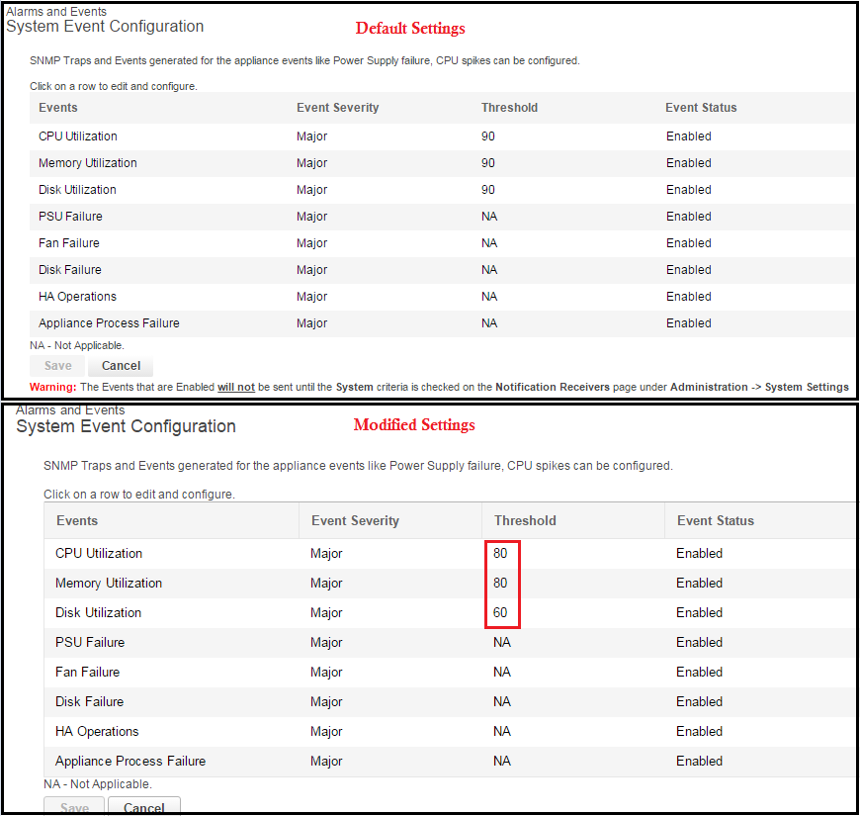Click the Memory Utilization threshold value 80

(501, 584)
